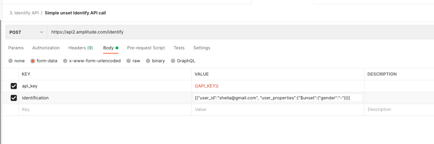Select the none body type
This screenshot has height=144, width=434.
coord(10,61)
